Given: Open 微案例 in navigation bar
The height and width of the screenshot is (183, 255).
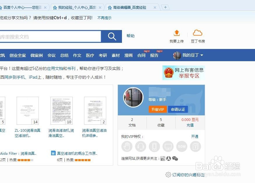Looking at the screenshot, I should (x=36, y=55).
